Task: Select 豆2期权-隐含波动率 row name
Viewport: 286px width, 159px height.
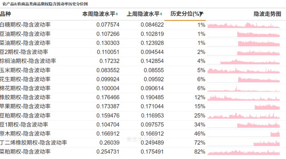Action: click(24, 52)
